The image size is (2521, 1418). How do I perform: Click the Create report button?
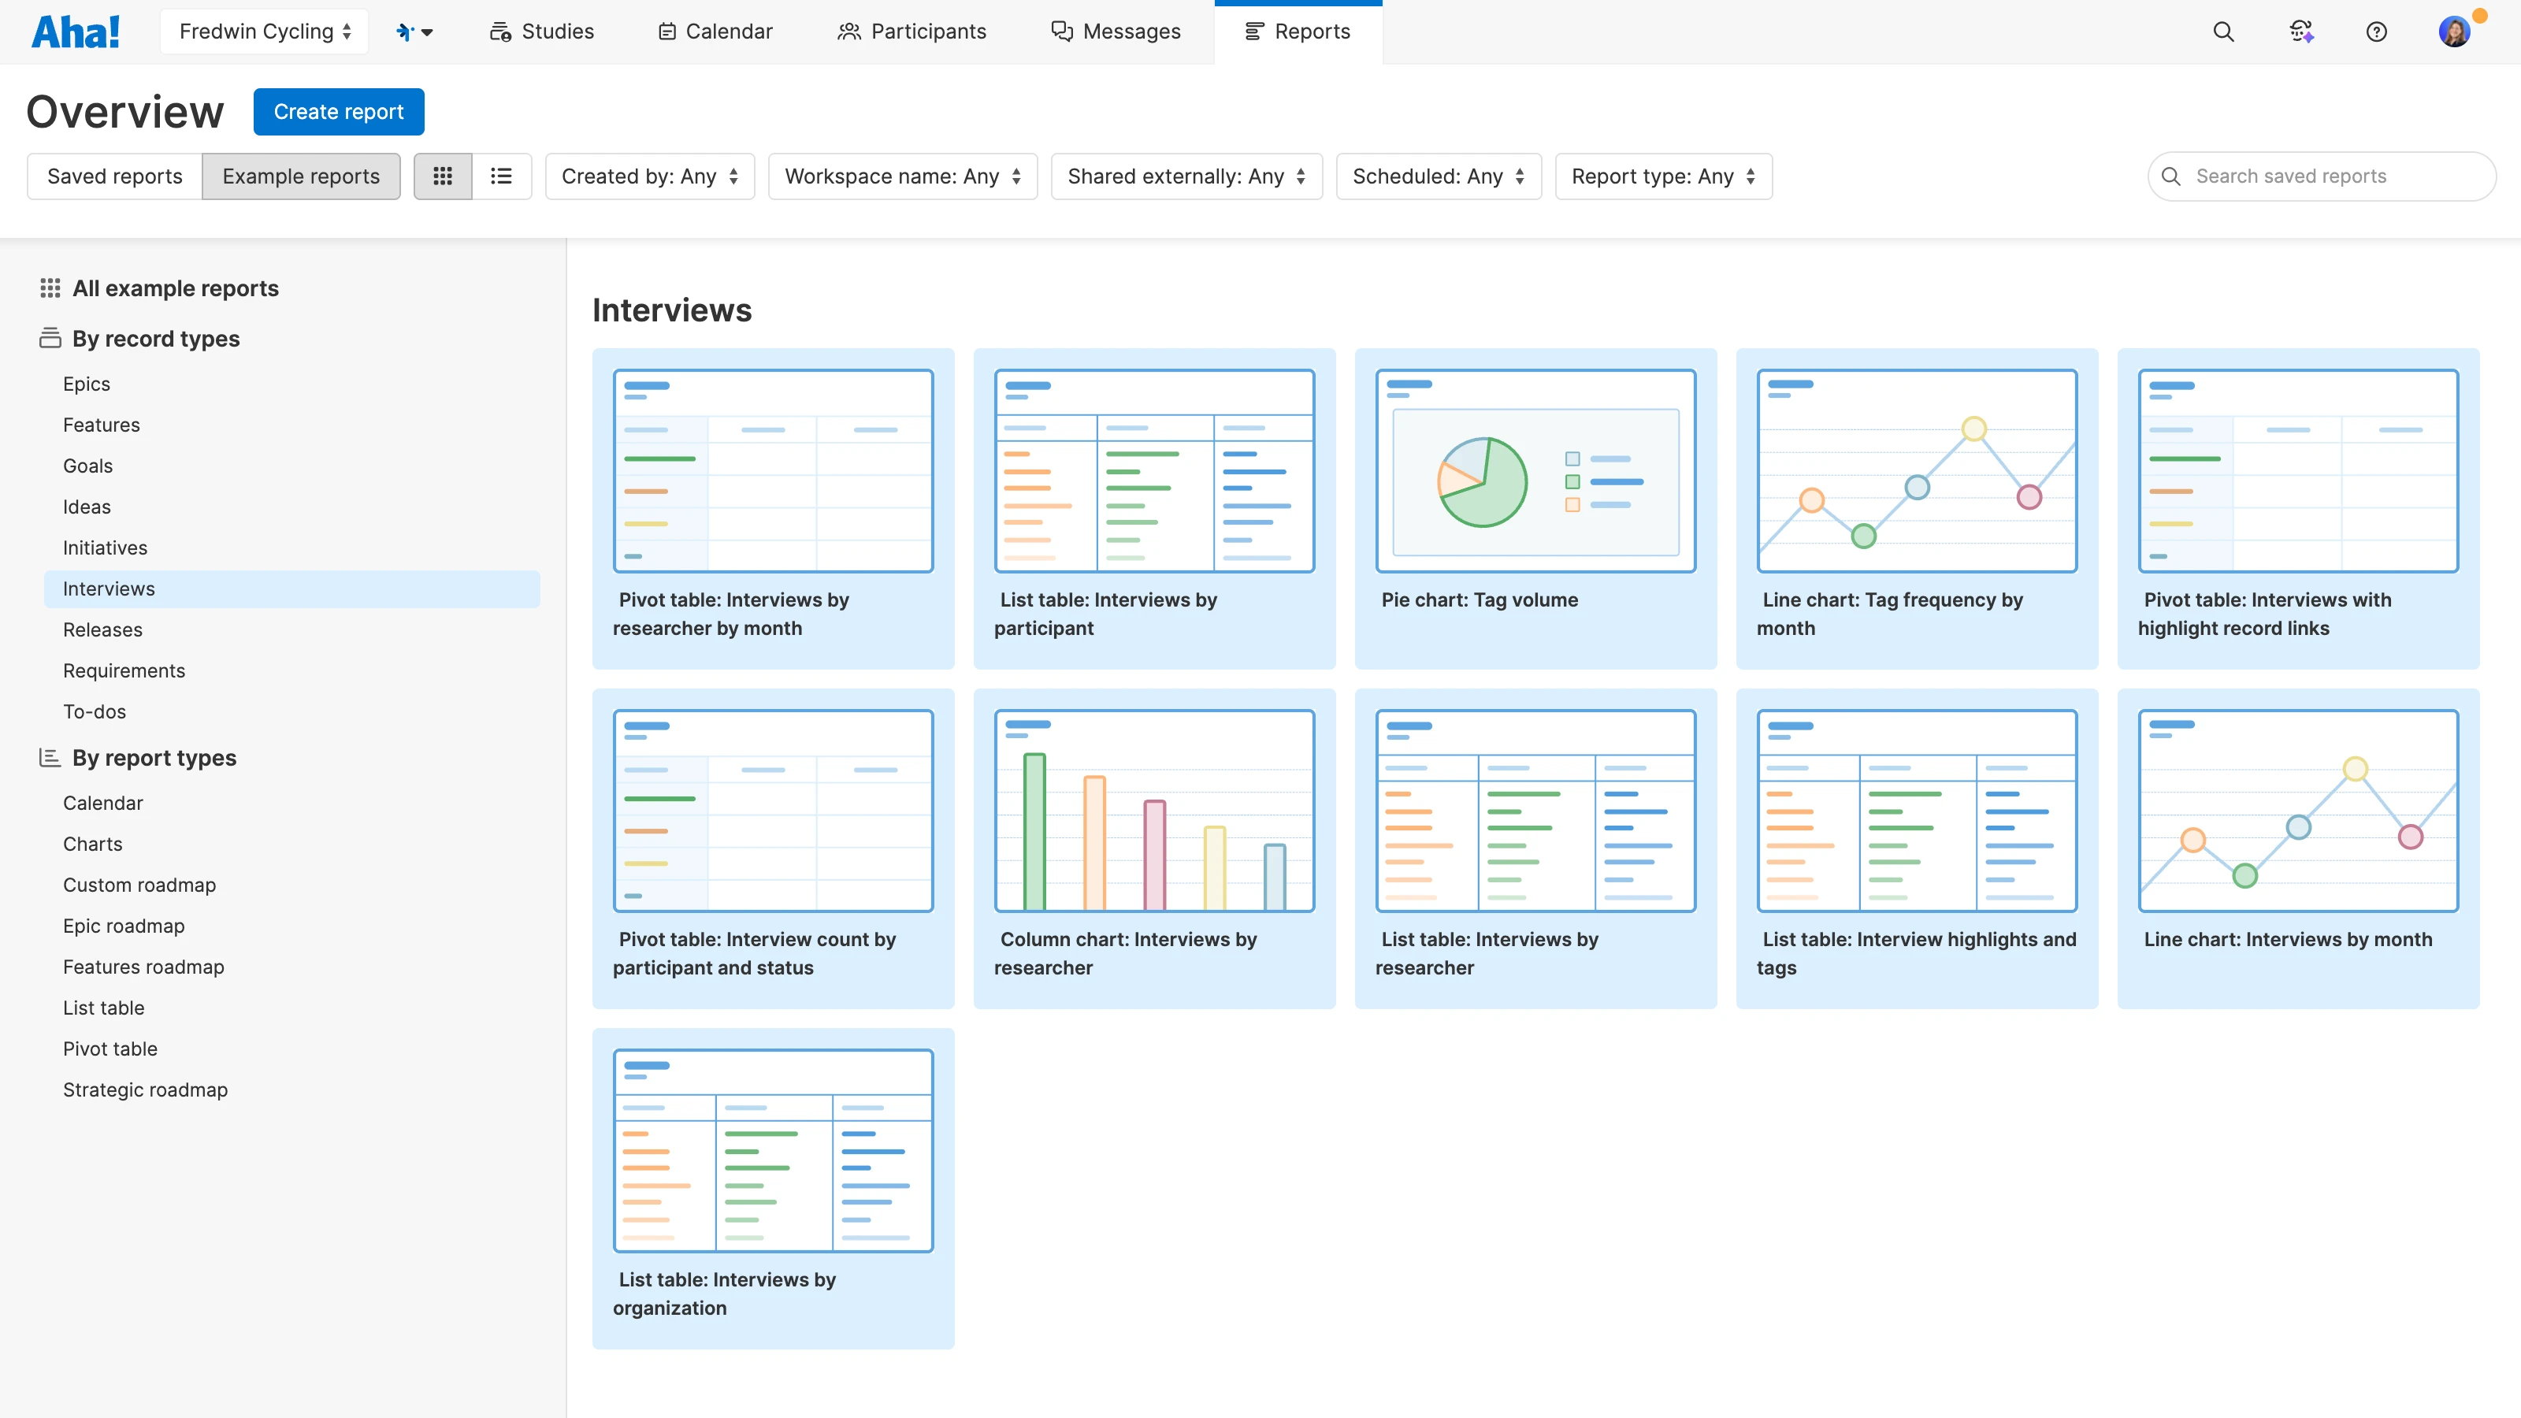tap(339, 112)
